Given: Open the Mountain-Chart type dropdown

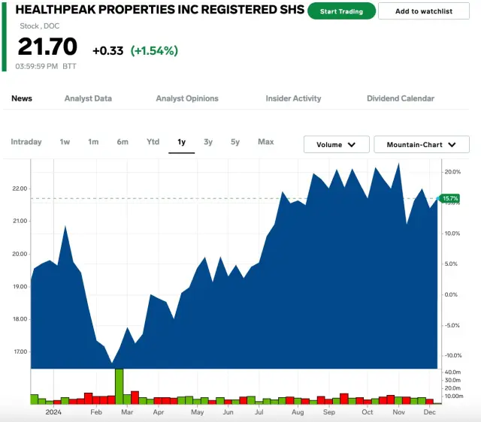Looking at the screenshot, I should click(422, 144).
